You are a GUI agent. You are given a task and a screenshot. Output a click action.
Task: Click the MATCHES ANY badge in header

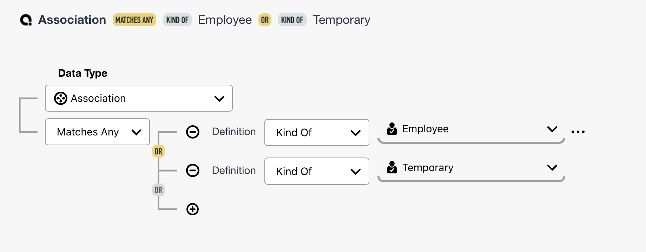(134, 20)
